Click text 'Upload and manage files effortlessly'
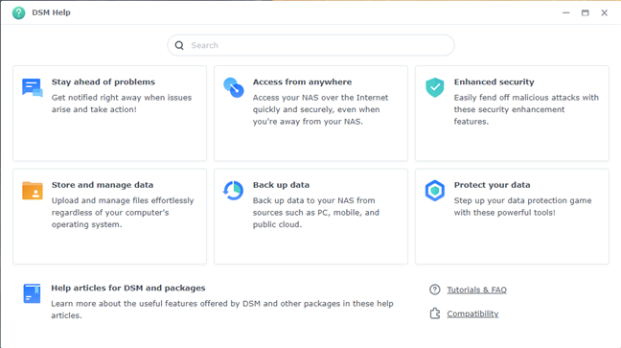621x348 pixels. (x=123, y=200)
